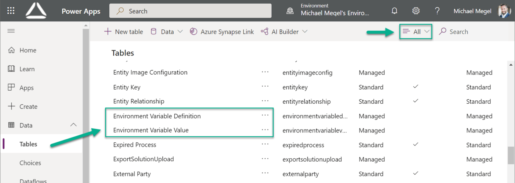Click the entitykey name cell
This screenshot has height=183, width=515.
(x=295, y=87)
